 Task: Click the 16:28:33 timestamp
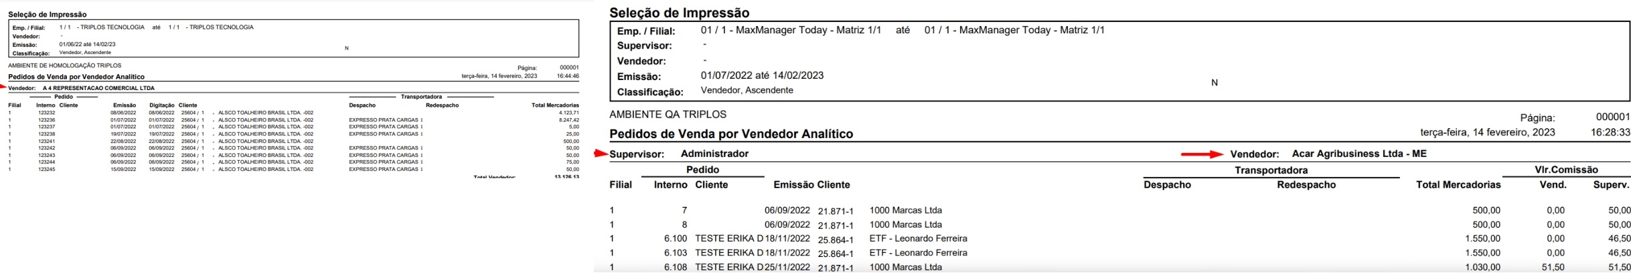[1610, 133]
